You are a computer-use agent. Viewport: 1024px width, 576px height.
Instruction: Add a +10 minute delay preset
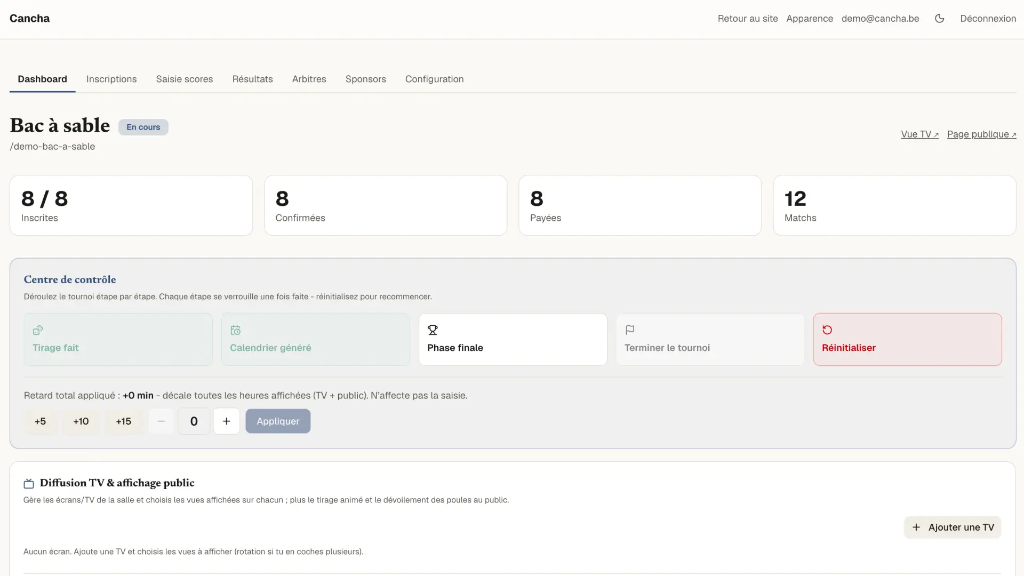tap(81, 421)
